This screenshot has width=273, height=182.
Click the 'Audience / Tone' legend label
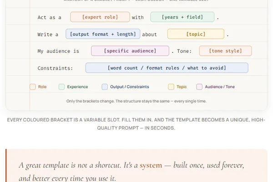pos(220,87)
